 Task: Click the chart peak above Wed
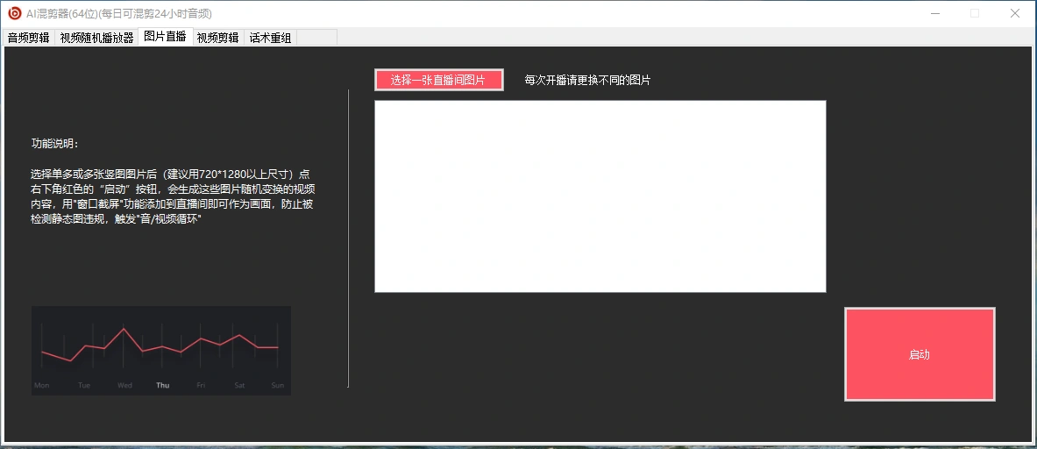[124, 330]
